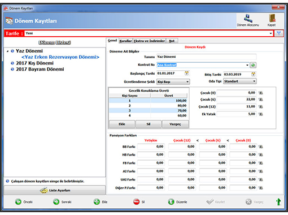Screen dimensions: 288x215
Task: Click green button beside Kontrat No
Action: click(x=253, y=65)
